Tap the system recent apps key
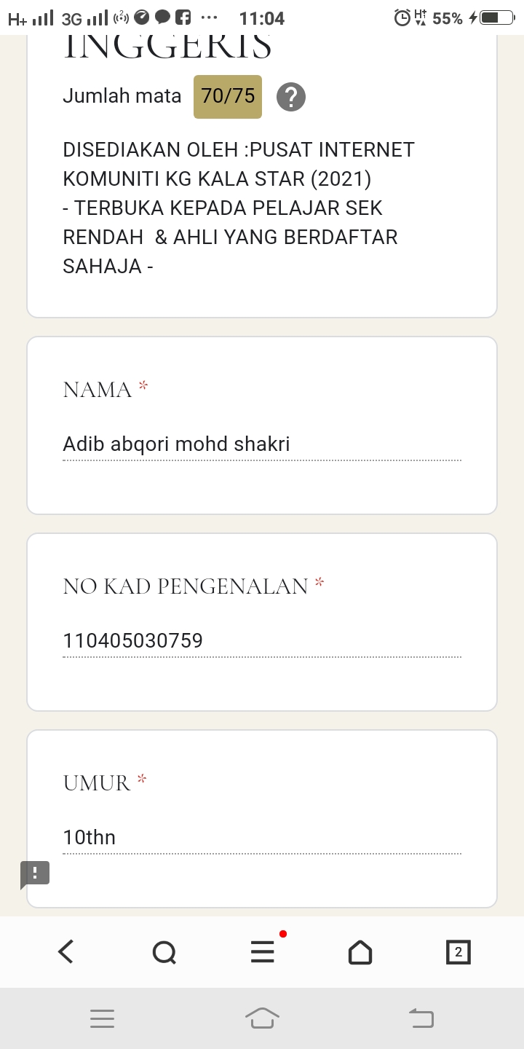 (x=103, y=1018)
